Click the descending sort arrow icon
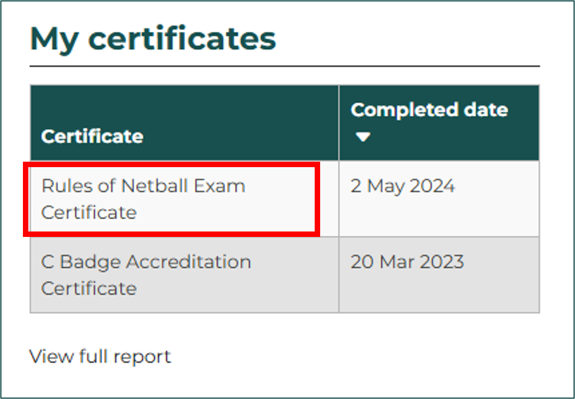Image resolution: width=575 pixels, height=399 pixels. pyautogui.click(x=363, y=137)
